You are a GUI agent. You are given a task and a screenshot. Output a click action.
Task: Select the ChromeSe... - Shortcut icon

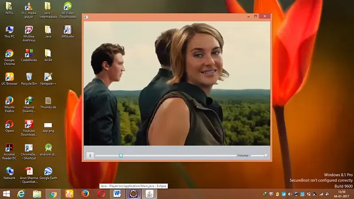point(29,152)
